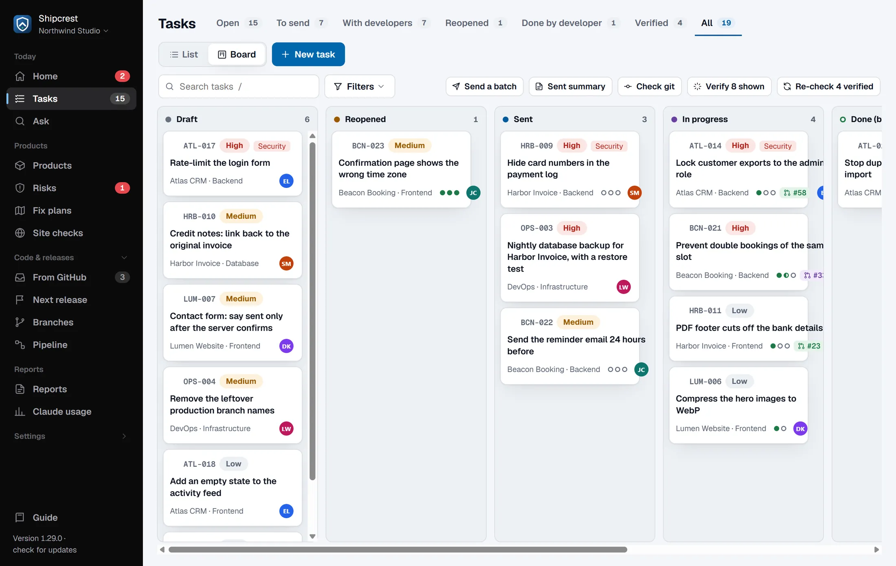896x566 pixels.
Task: Click the Sent summary button
Action: pos(571,86)
